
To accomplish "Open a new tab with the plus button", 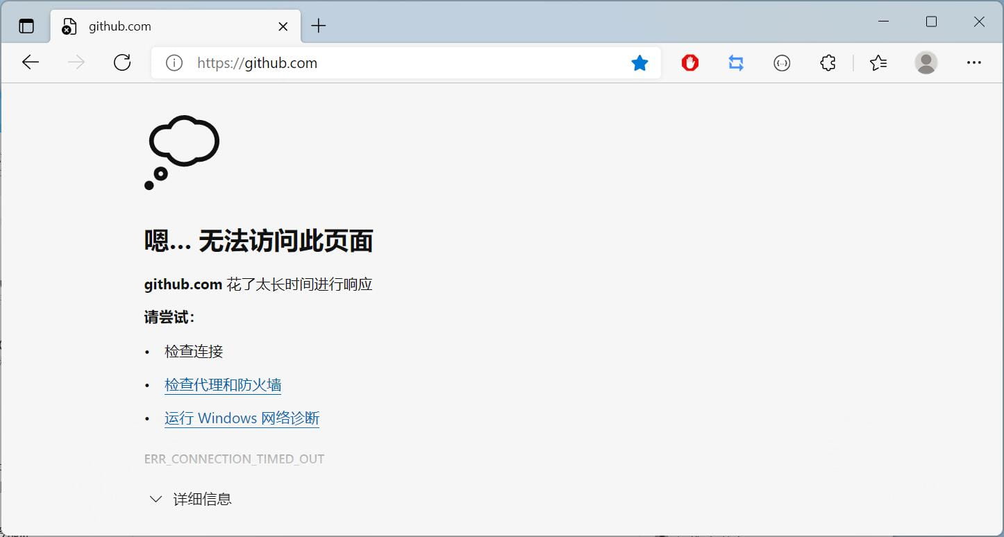I will 319,25.
